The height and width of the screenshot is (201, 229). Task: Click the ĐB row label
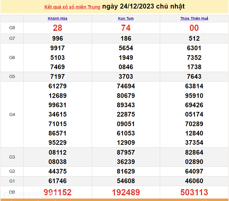tap(12, 192)
